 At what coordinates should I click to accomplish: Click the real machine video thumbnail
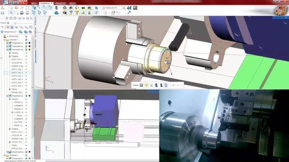(x=224, y=126)
